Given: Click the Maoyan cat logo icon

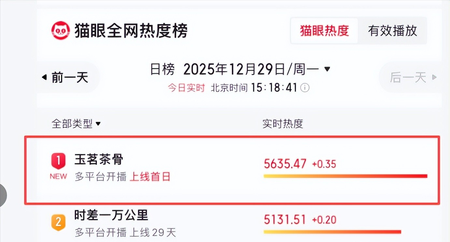Looking at the screenshot, I should tap(61, 31).
